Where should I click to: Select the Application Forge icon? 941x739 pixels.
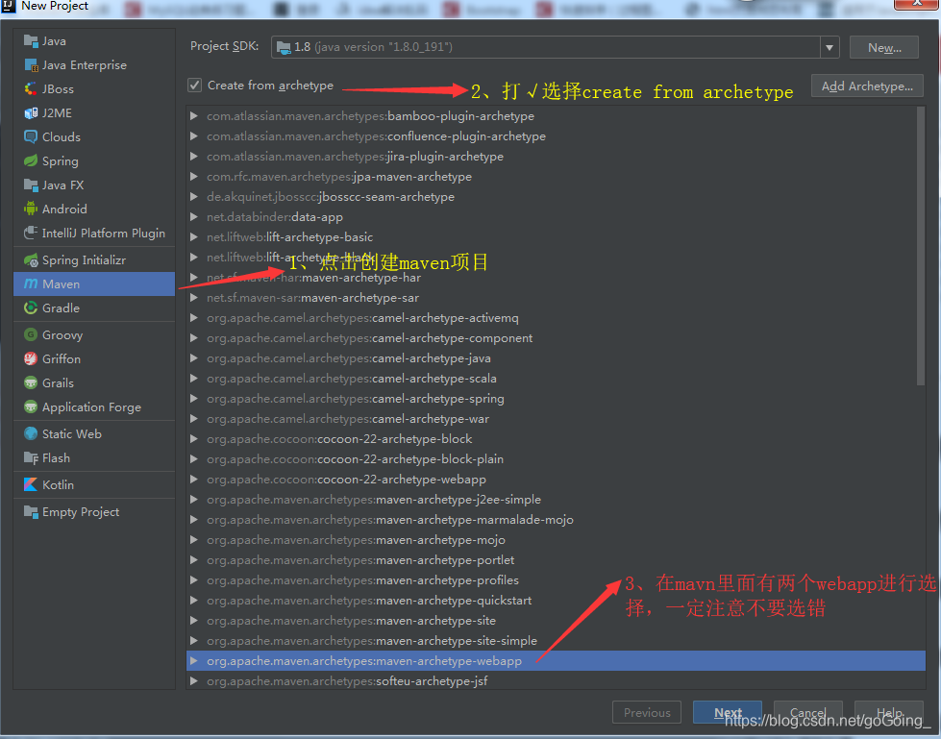31,406
